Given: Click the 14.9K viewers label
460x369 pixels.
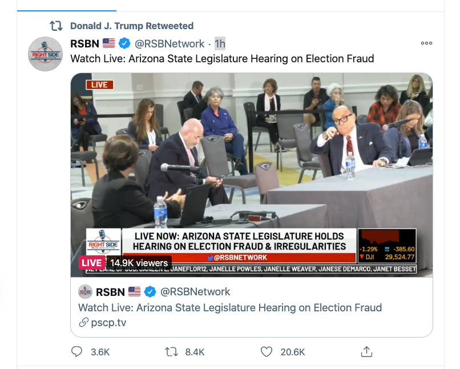Looking at the screenshot, I should pos(139,263).
